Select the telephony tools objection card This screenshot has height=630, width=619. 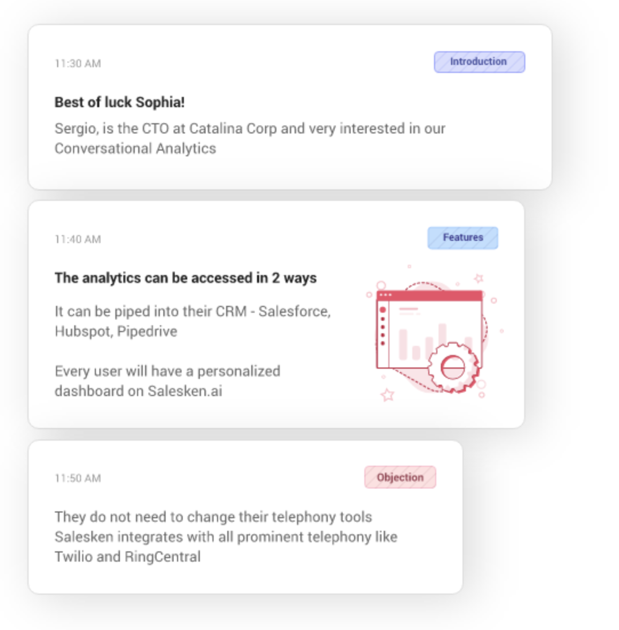coord(246,517)
